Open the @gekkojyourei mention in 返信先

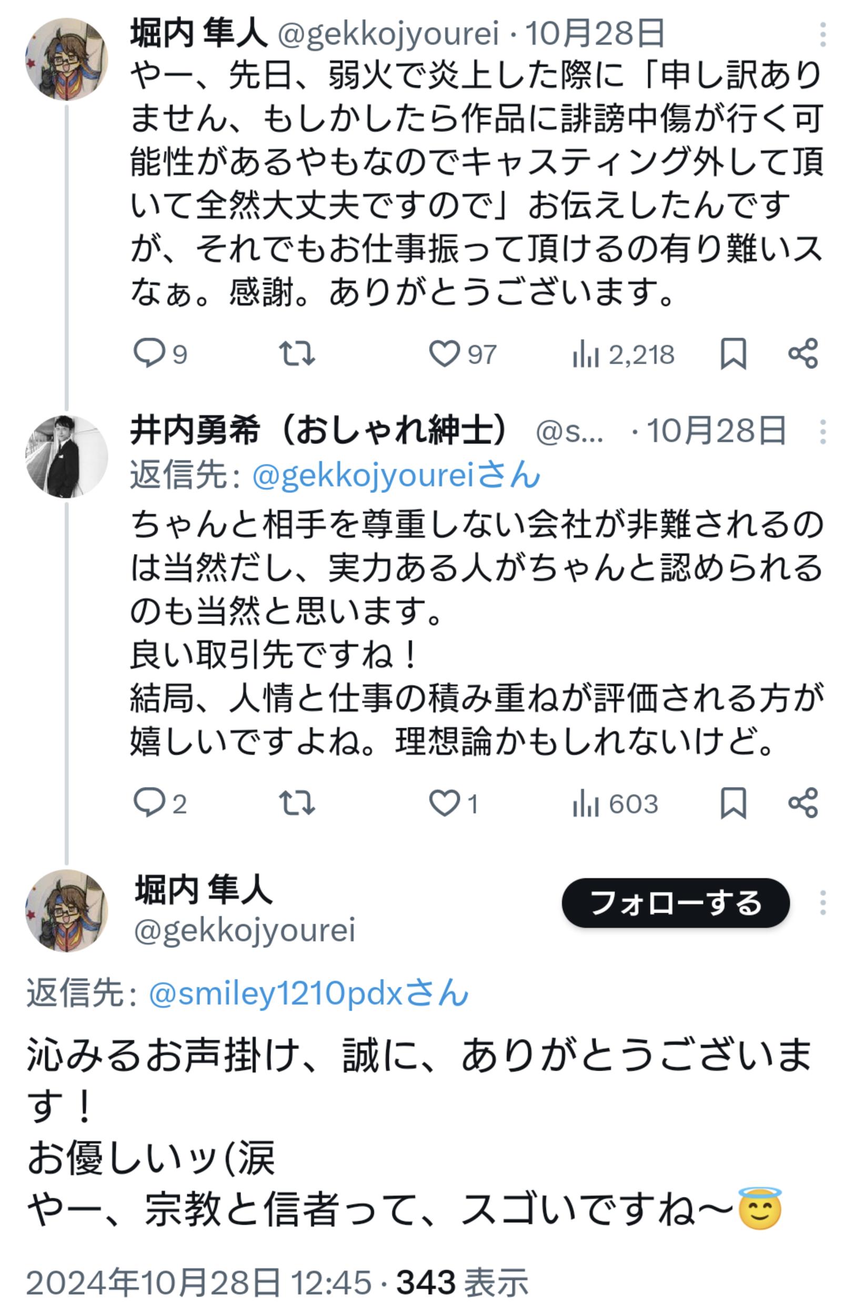coord(396,476)
